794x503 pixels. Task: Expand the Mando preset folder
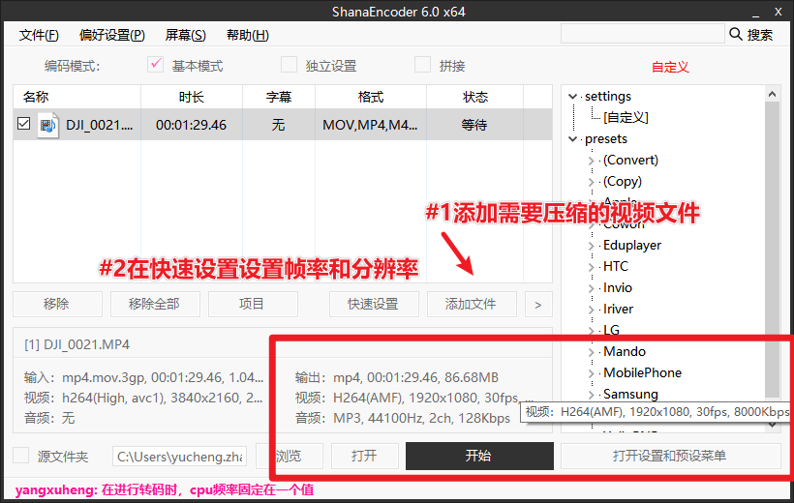(591, 352)
